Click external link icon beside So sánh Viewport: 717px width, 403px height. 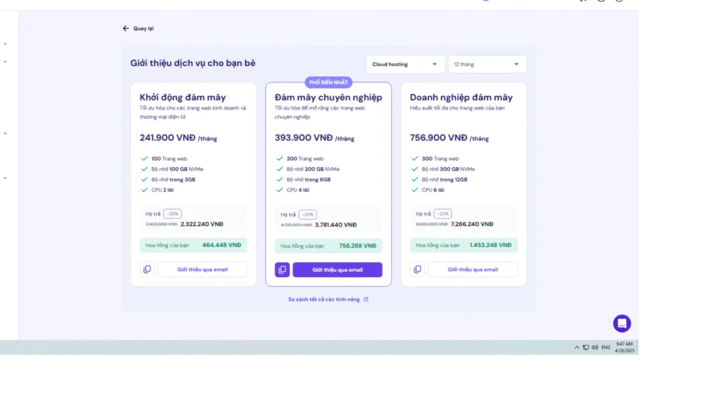(366, 299)
